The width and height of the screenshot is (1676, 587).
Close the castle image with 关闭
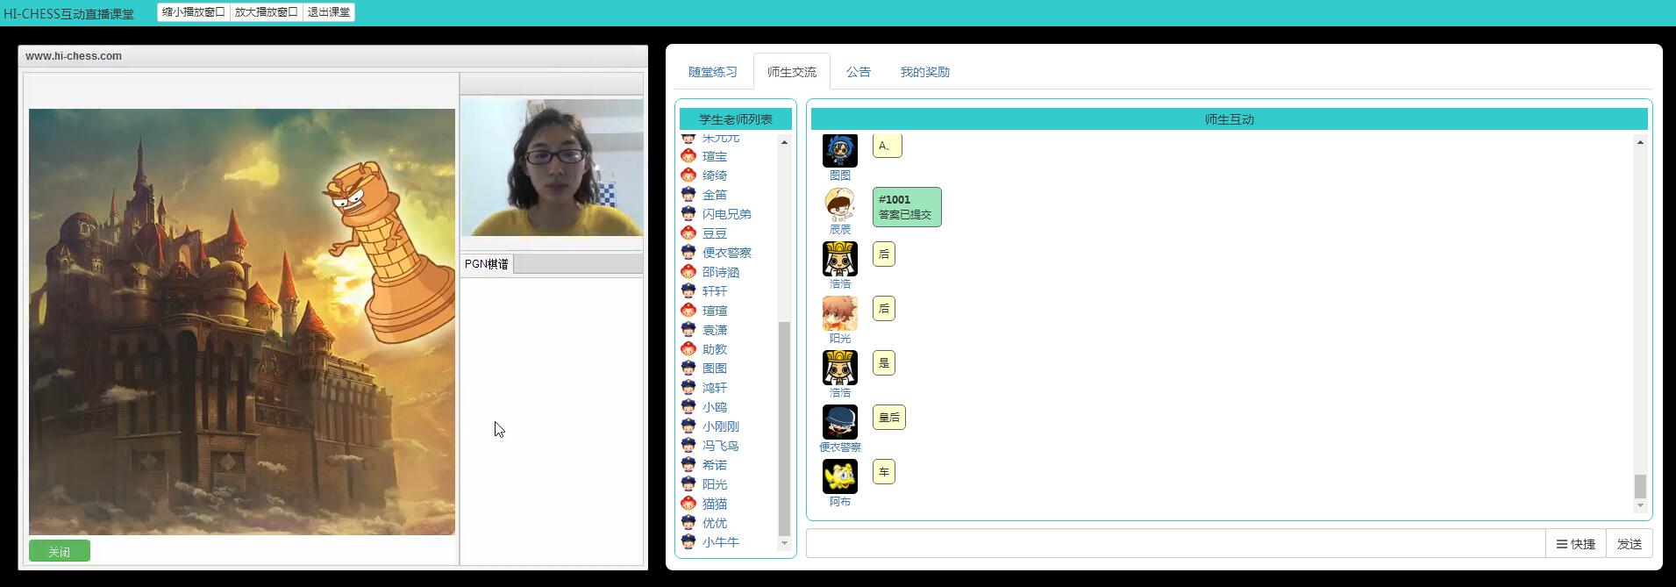point(60,551)
